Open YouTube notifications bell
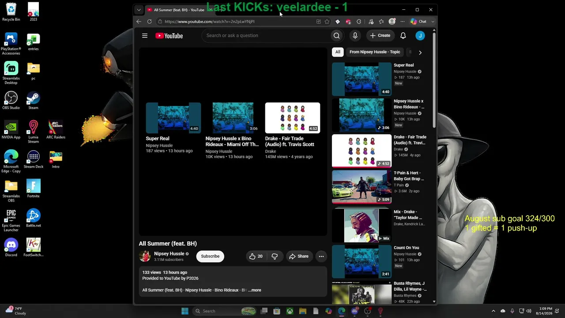 tap(403, 36)
